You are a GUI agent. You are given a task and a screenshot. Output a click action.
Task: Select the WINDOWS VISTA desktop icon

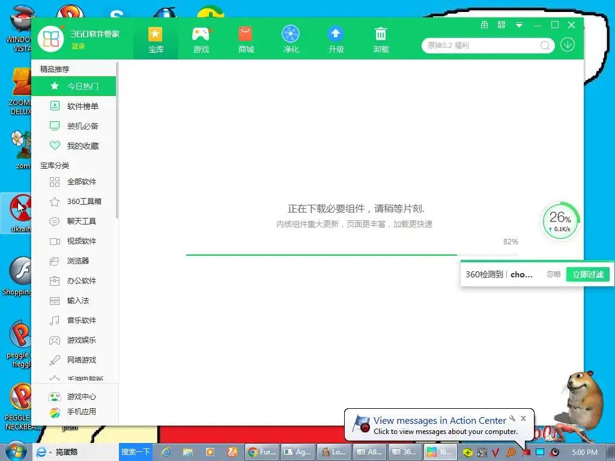click(17, 29)
